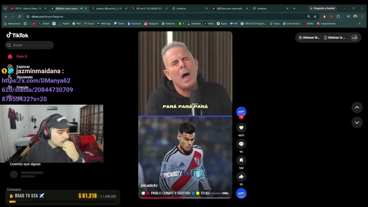The width and height of the screenshot is (368, 207).
Task: Close the YSY A YouTube tab
Action: [x=45, y=8]
